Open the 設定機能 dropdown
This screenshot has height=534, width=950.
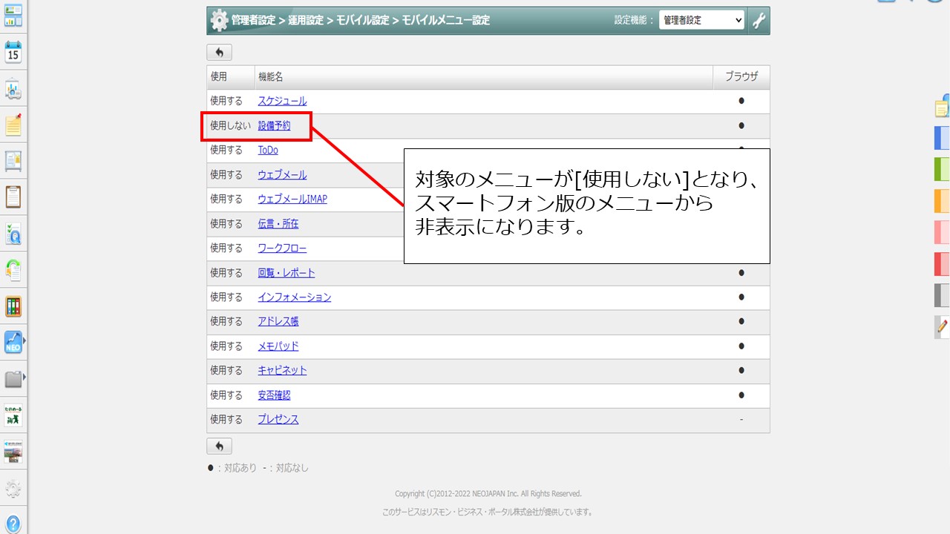(701, 21)
